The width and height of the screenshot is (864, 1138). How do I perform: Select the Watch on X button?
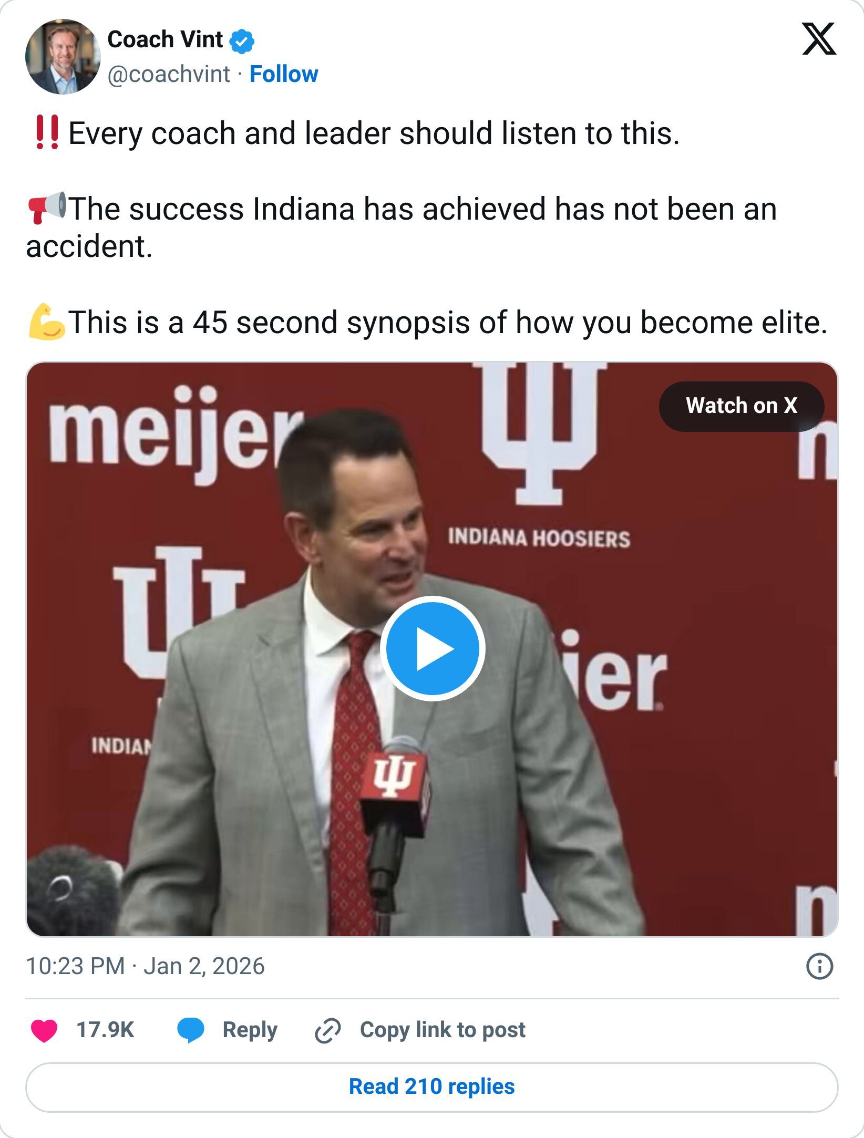[742, 405]
